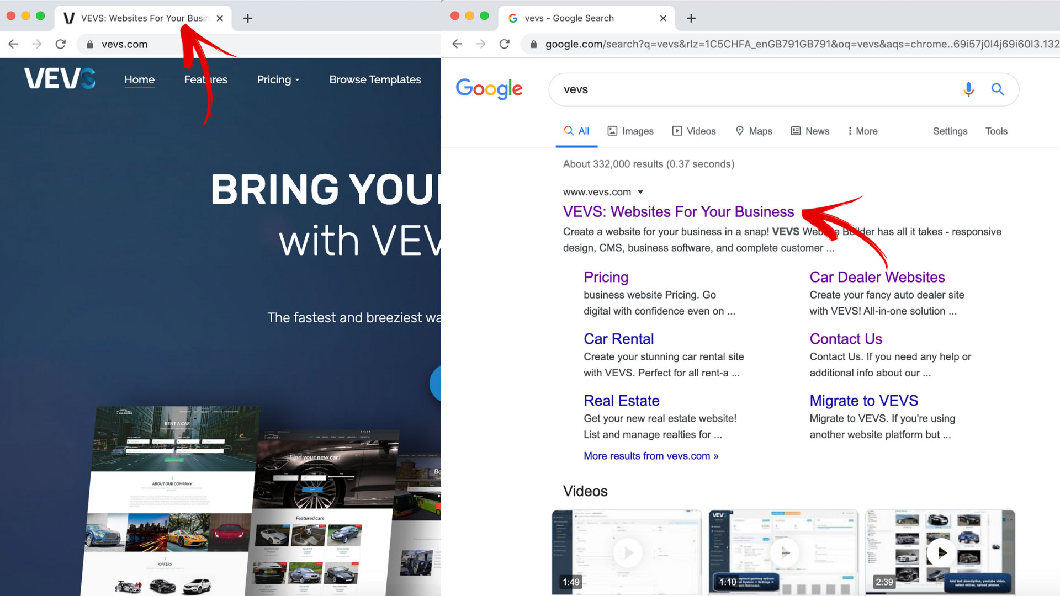Open Features on VEVS navigation
This screenshot has width=1060, height=596.
pos(205,79)
